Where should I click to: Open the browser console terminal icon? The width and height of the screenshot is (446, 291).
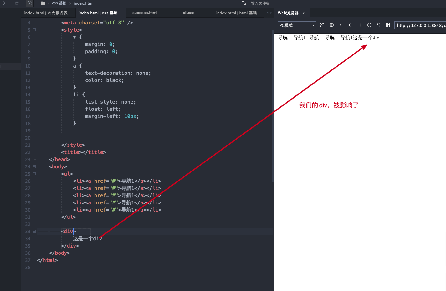341,25
